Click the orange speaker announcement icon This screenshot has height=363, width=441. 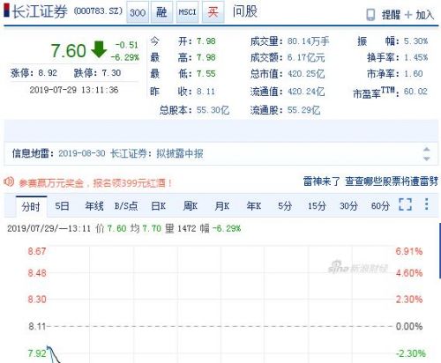tap(9, 181)
